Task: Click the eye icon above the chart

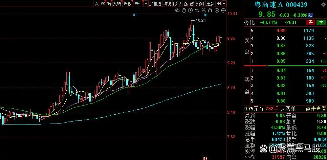Action: pyautogui.click(x=177, y=11)
